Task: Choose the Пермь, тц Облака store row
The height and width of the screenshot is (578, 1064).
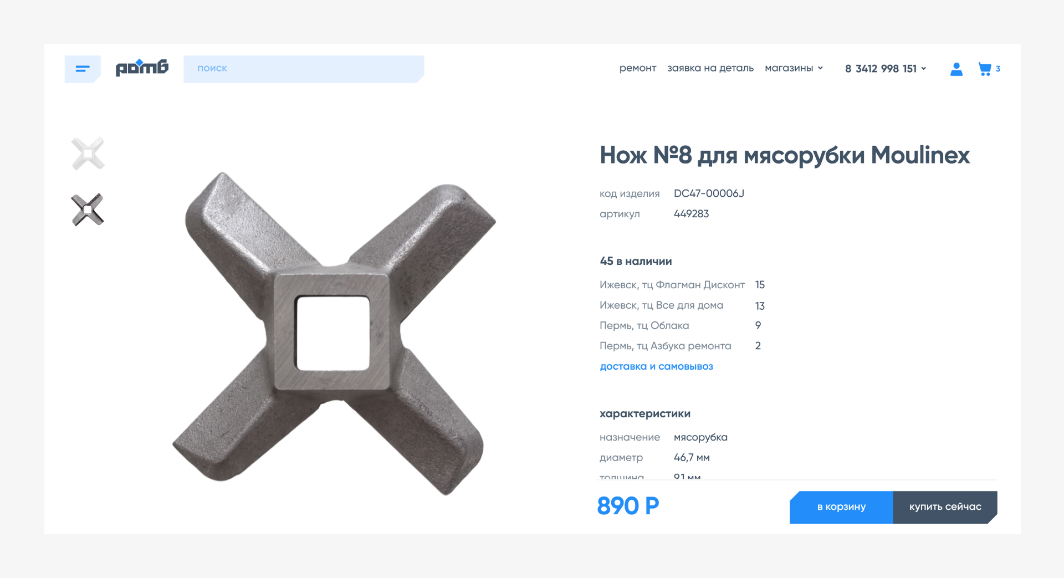Action: 644,325
